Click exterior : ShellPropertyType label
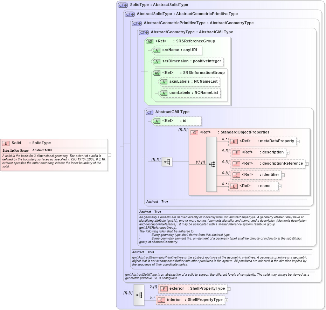326x310 pixels. pos(197,288)
